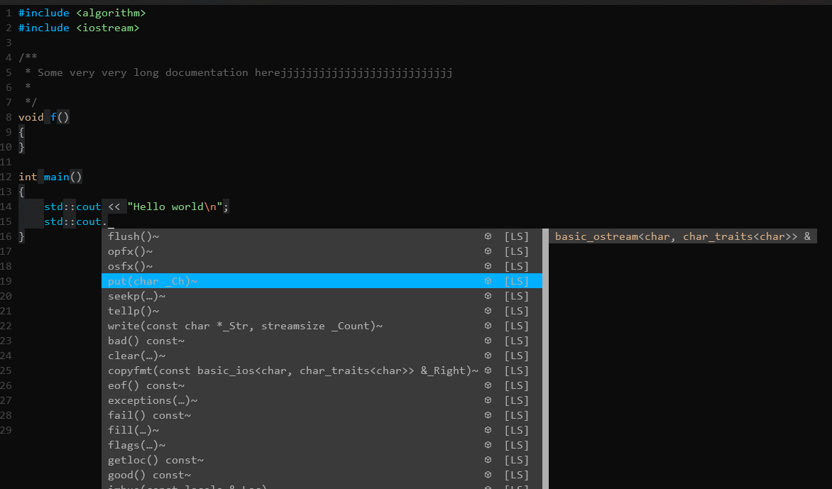Choose the fail() const completion item
The width and height of the screenshot is (832, 489).
point(149,415)
